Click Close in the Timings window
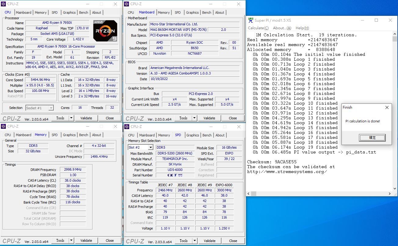 (110, 241)
